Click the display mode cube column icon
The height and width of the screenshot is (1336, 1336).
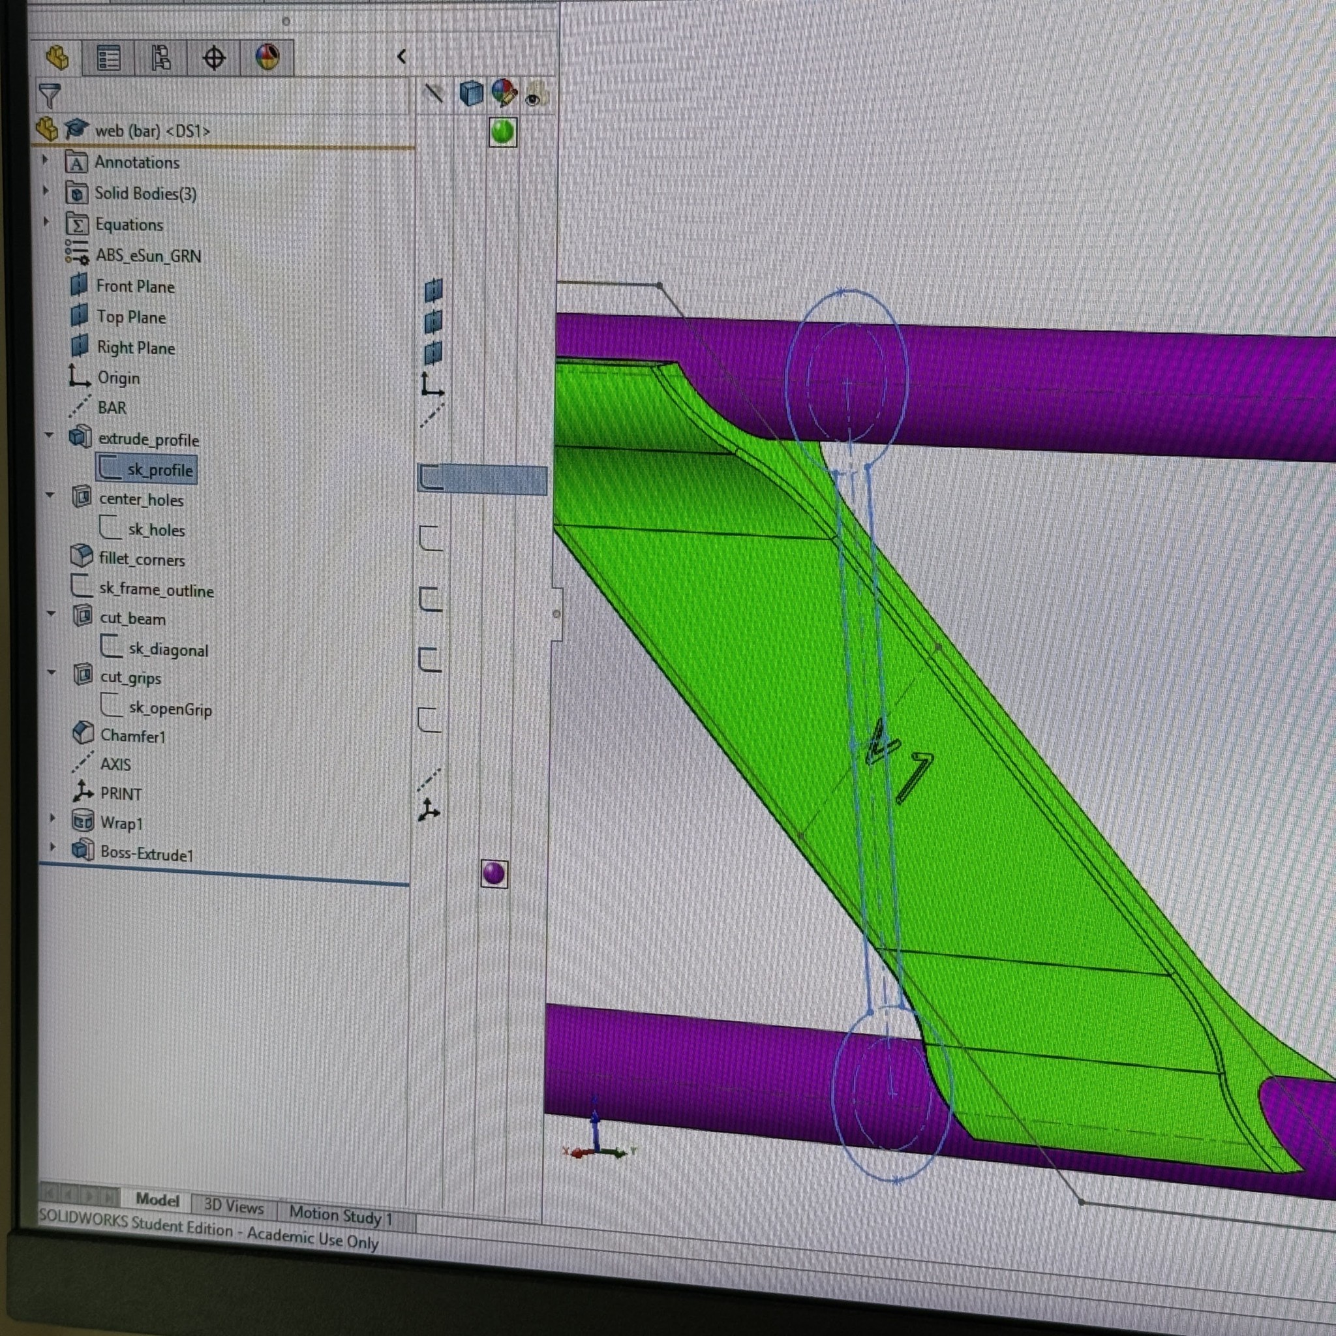[x=471, y=93]
